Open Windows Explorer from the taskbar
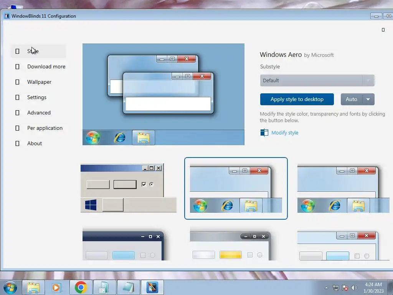 coord(33,287)
